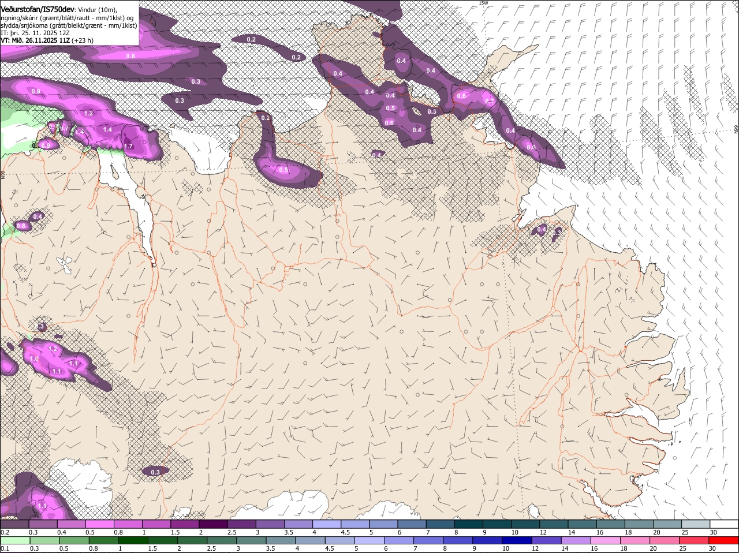This screenshot has height=553, width=739.
Task: Pick the upper-scale lavender swatch starting at 4
Action: click(327, 524)
